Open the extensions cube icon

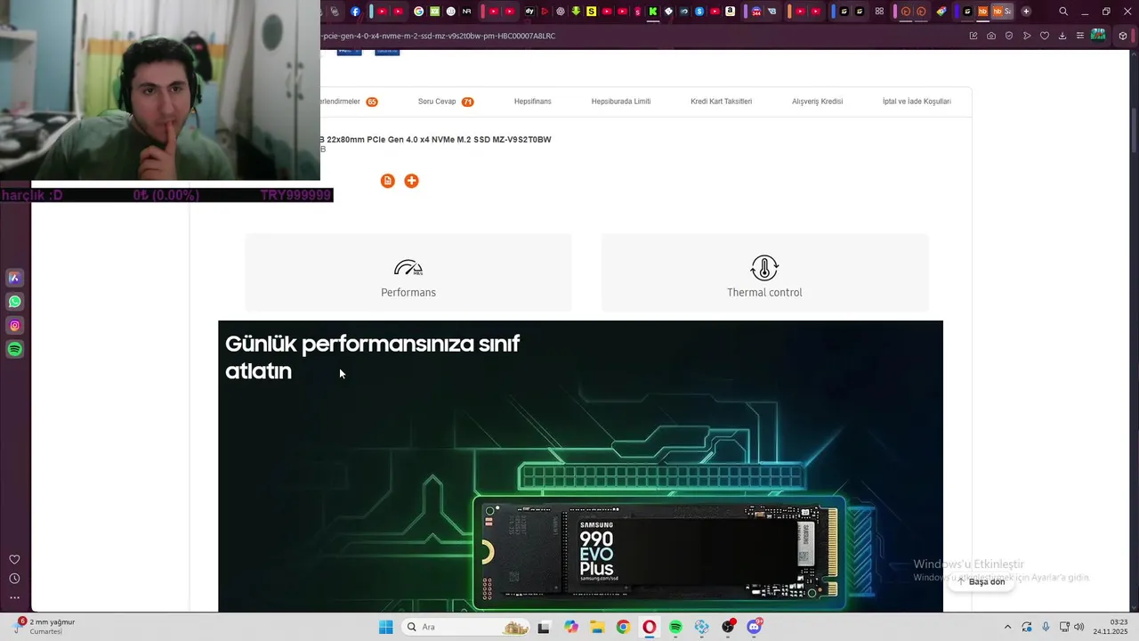tap(1123, 36)
